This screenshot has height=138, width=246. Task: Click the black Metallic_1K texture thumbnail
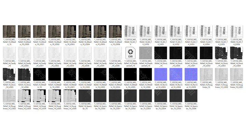(x=39, y=74)
